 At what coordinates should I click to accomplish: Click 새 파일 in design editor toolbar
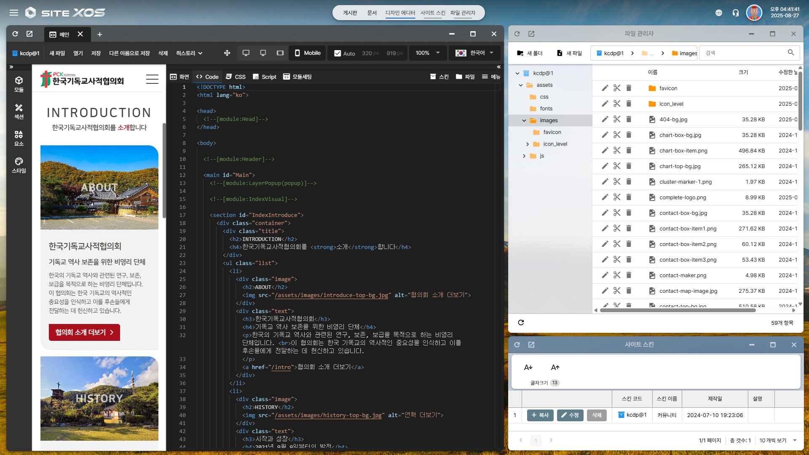pos(57,53)
